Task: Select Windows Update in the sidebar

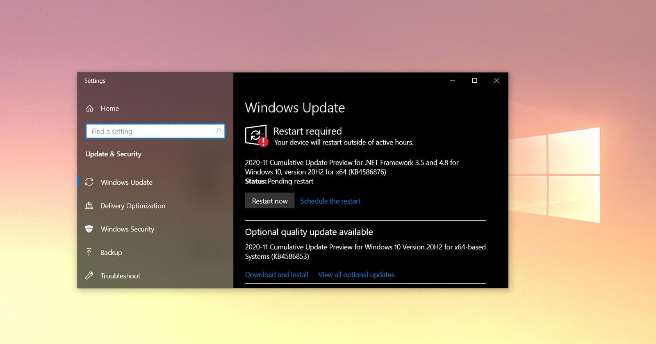Action: pos(127,182)
